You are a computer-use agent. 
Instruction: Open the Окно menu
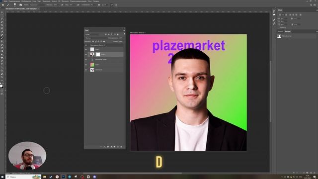(89, 1)
